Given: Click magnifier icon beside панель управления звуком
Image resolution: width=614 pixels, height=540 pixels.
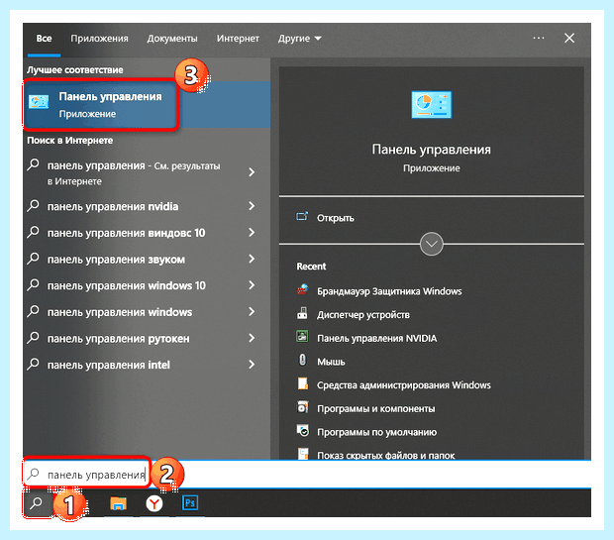Looking at the screenshot, I should pyautogui.click(x=34, y=259).
